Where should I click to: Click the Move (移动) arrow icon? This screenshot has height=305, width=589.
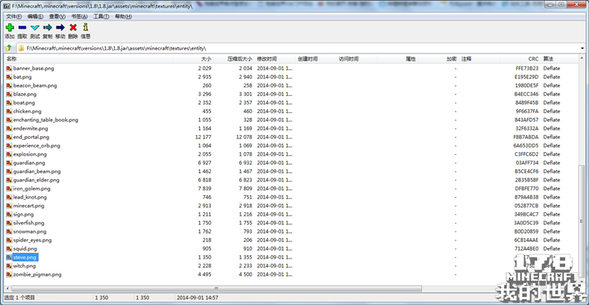click(x=60, y=27)
